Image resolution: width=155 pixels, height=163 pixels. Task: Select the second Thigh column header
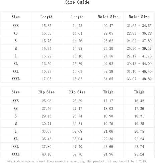pyautogui.click(x=139, y=92)
